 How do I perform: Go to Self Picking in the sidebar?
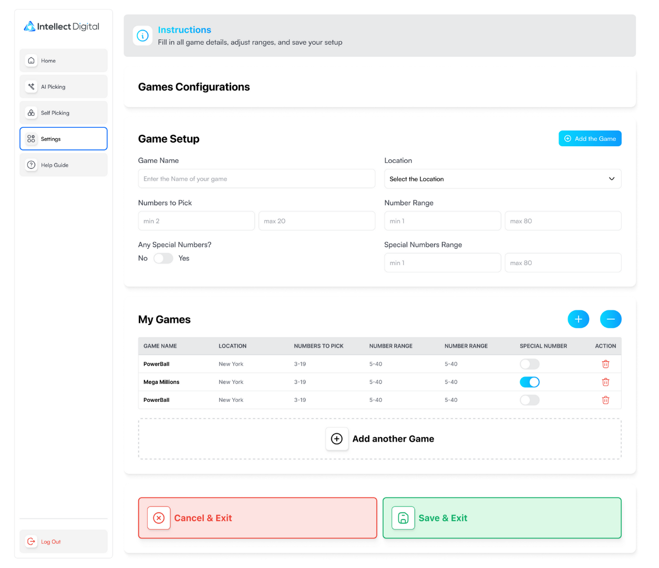64,113
